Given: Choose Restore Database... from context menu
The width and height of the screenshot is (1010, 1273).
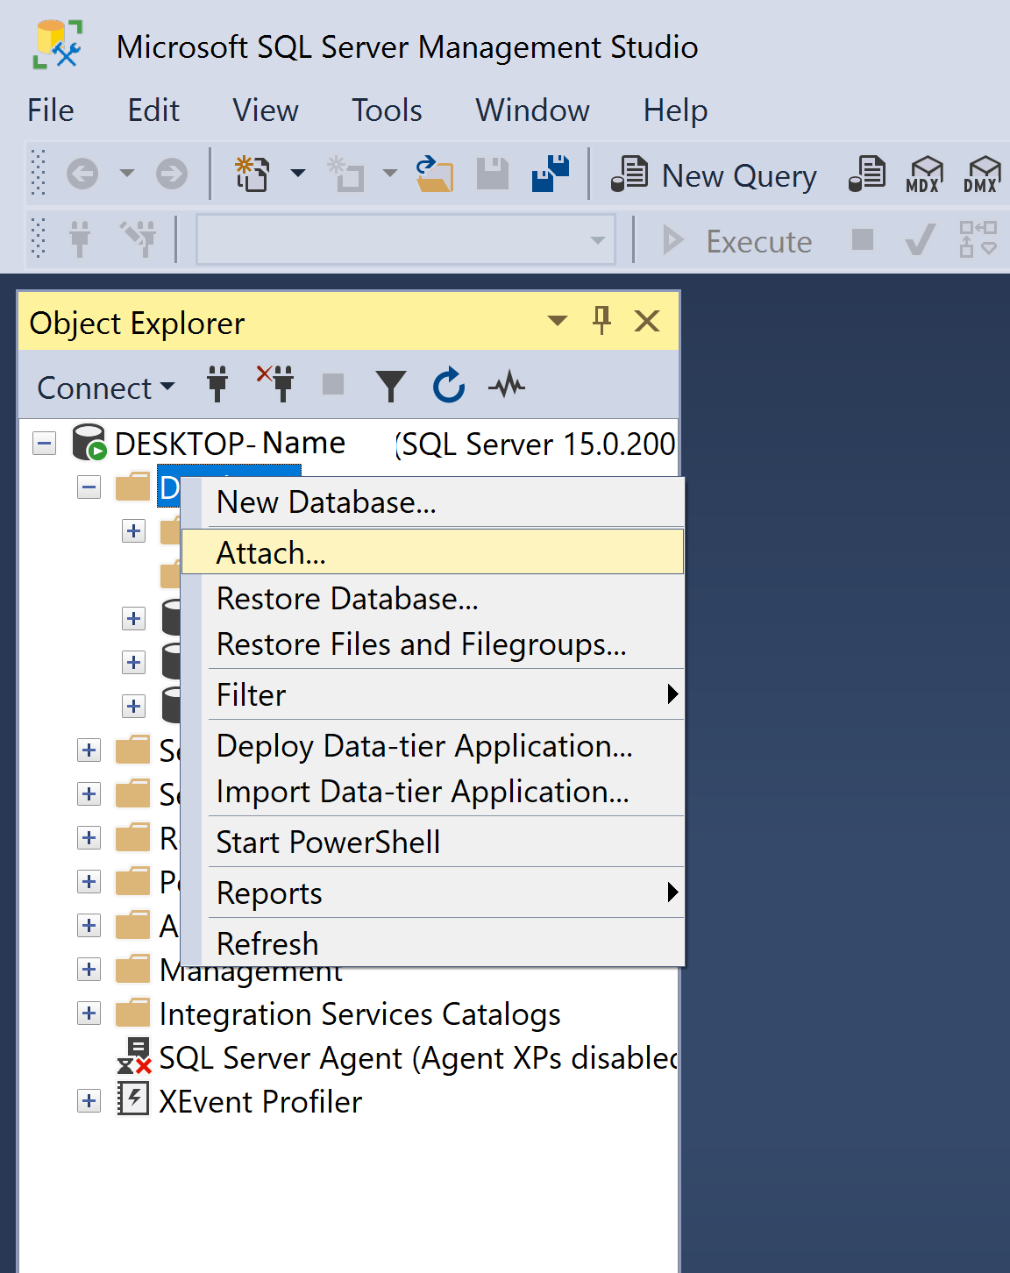Looking at the screenshot, I should pyautogui.click(x=433, y=599).
